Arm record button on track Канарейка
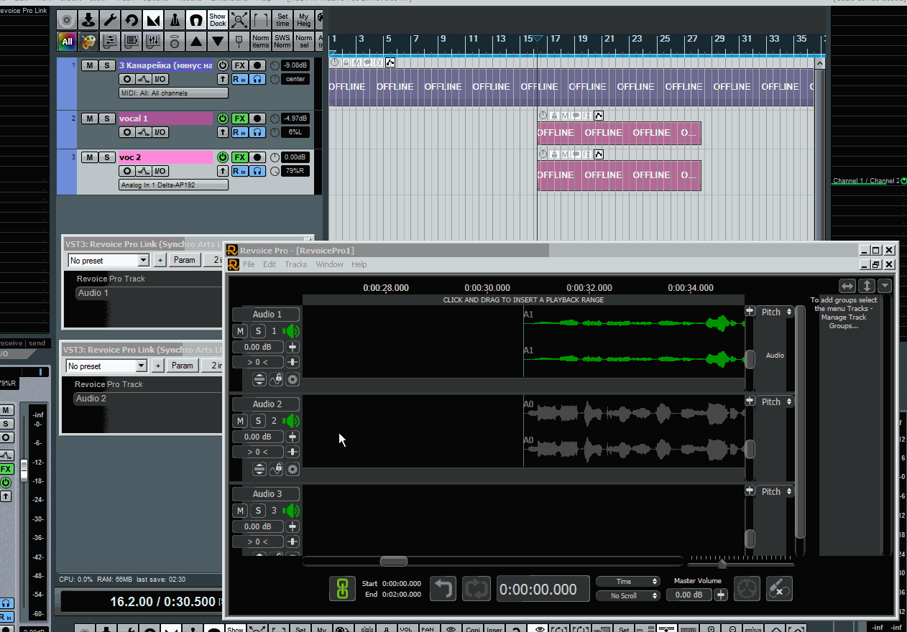The height and width of the screenshot is (632, 907). click(x=257, y=65)
